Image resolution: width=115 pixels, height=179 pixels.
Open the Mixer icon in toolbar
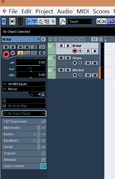pos(53,21)
